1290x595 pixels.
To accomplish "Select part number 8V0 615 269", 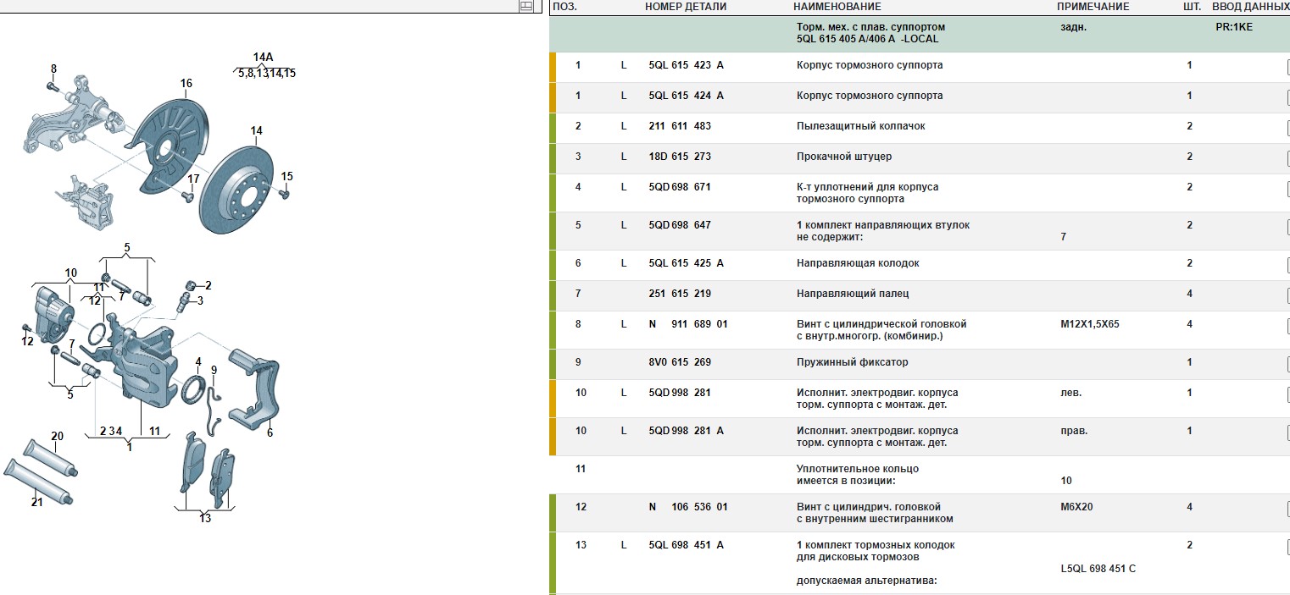I will point(680,362).
